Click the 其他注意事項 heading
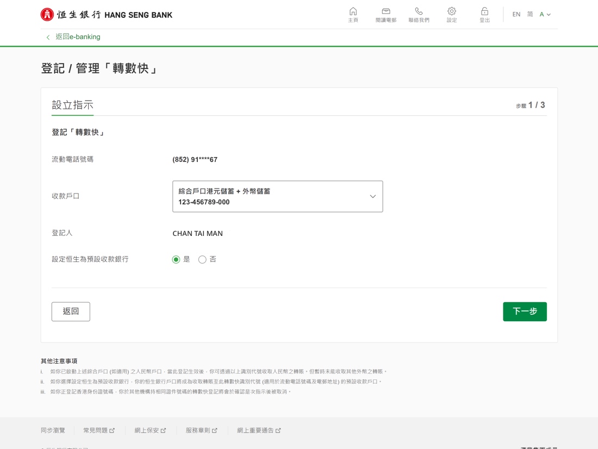Viewport: 598px width, 449px height. tap(59, 361)
